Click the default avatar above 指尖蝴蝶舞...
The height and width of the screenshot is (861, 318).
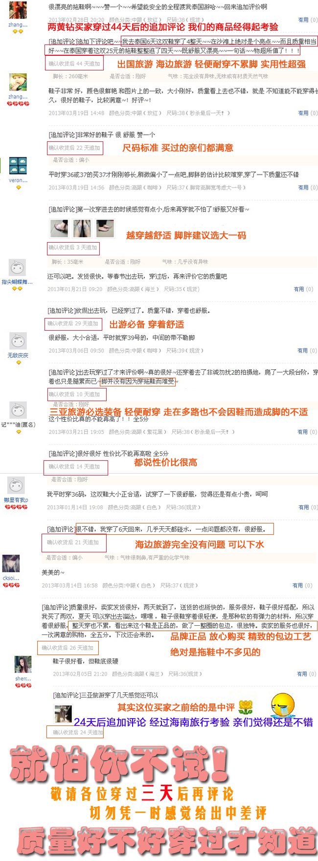17,268
